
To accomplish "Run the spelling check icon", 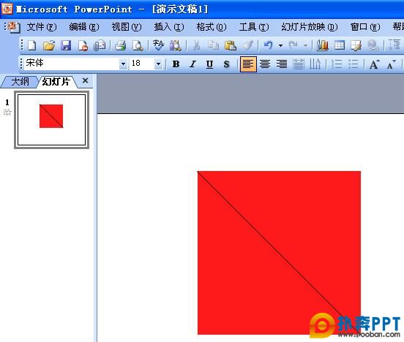I will click(158, 45).
